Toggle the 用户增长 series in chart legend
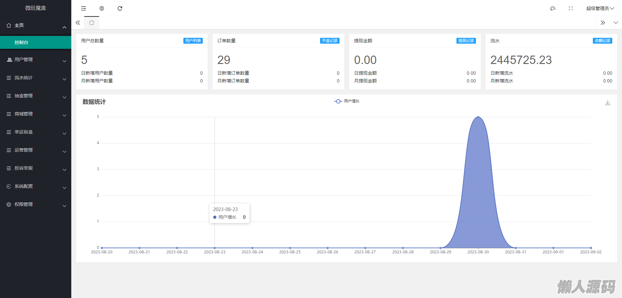 click(347, 101)
